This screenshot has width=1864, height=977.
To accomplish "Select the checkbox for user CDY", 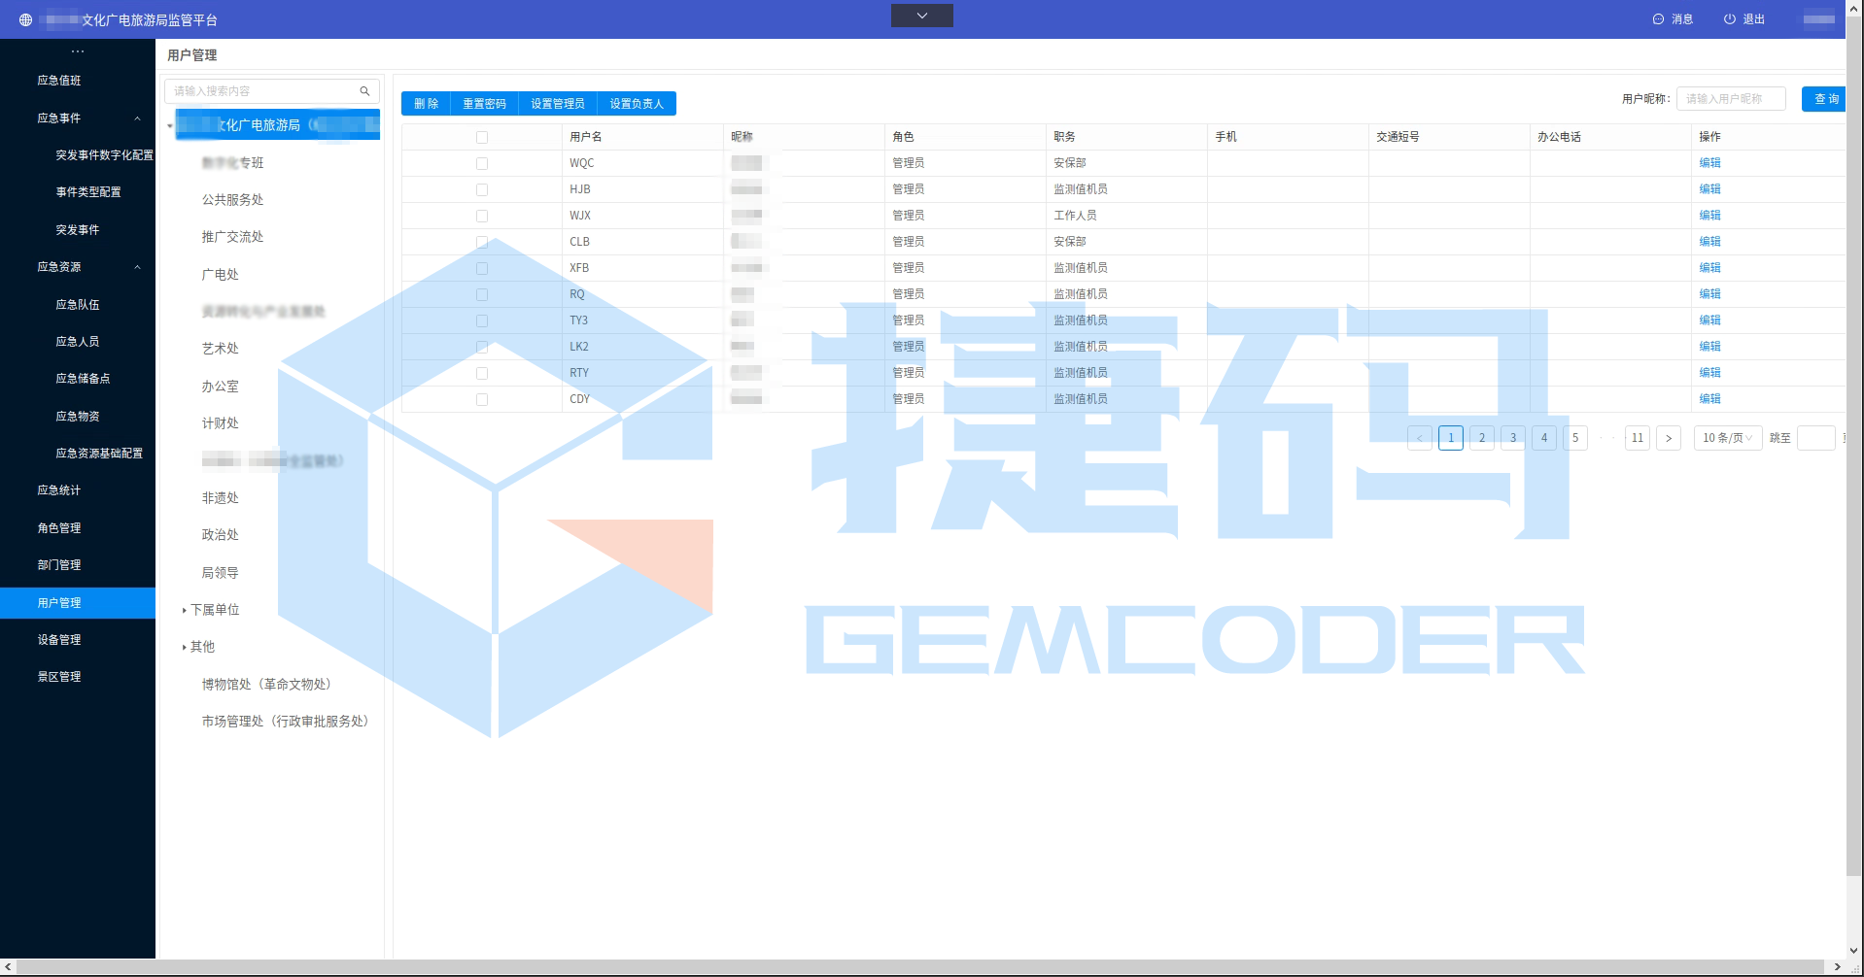I will coord(482,399).
